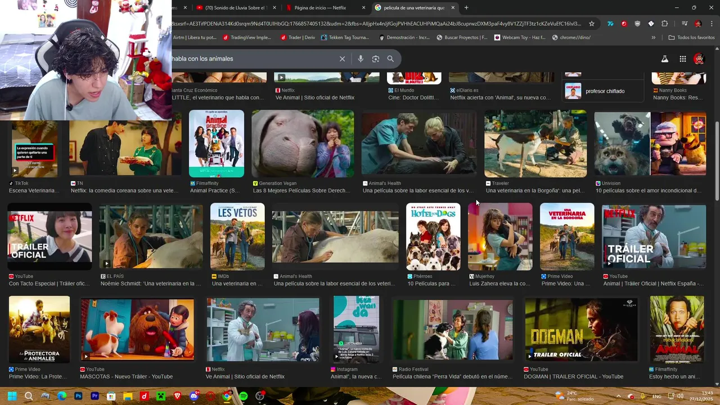Launch Microsoft Edge from the taskbar
The image size is (720, 405).
pyautogui.click(x=62, y=396)
